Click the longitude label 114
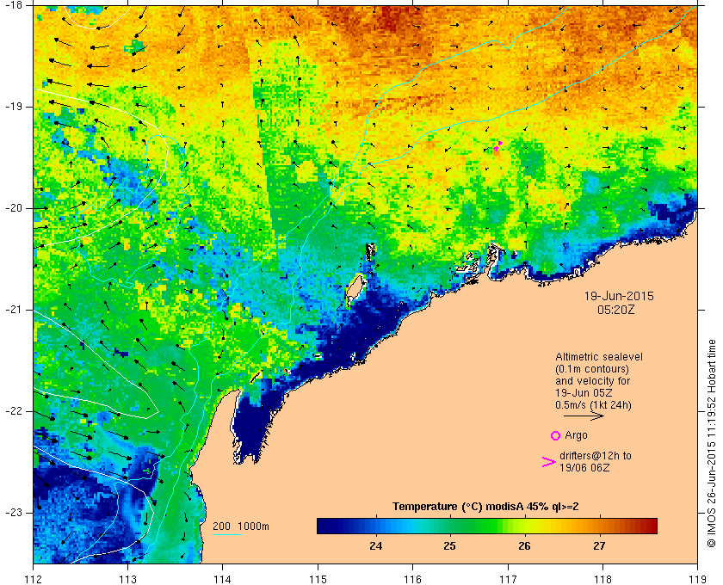This screenshot has width=723, height=585. click(x=223, y=579)
